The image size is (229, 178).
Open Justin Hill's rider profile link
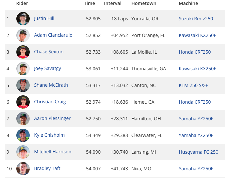44,19
